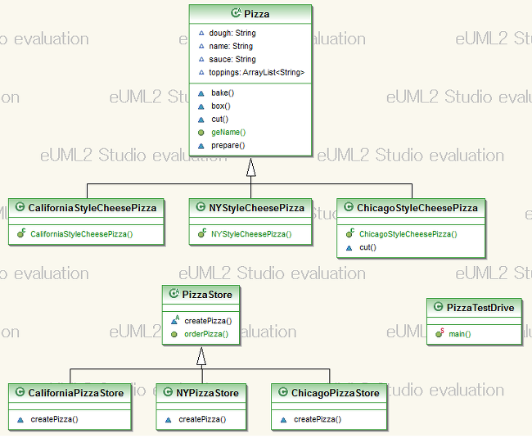The height and width of the screenshot is (438, 532).
Task: Select the bake() method text
Action: point(223,93)
